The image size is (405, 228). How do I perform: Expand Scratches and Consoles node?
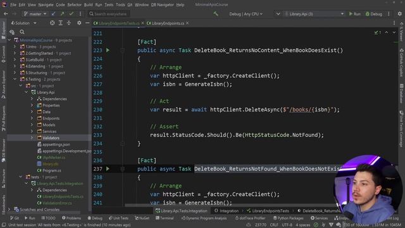[x=9, y=210]
